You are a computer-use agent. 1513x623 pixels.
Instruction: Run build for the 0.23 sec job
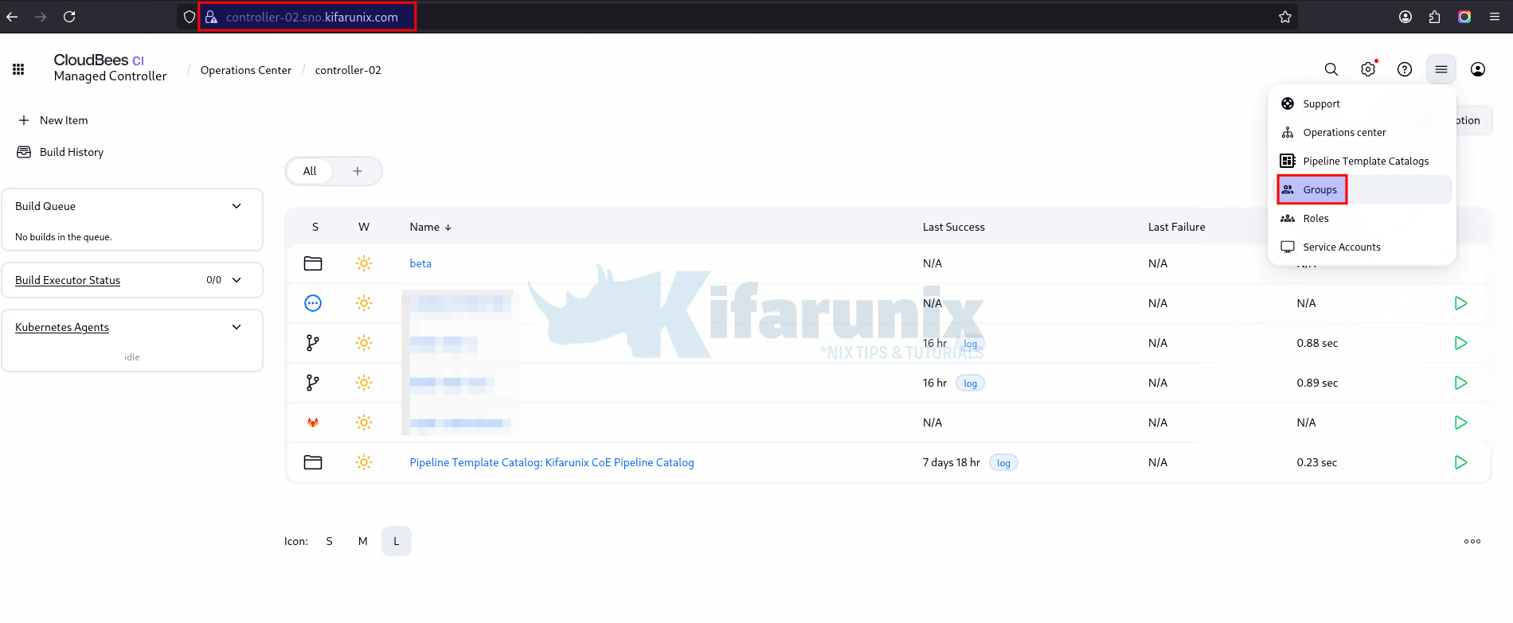pyautogui.click(x=1460, y=462)
